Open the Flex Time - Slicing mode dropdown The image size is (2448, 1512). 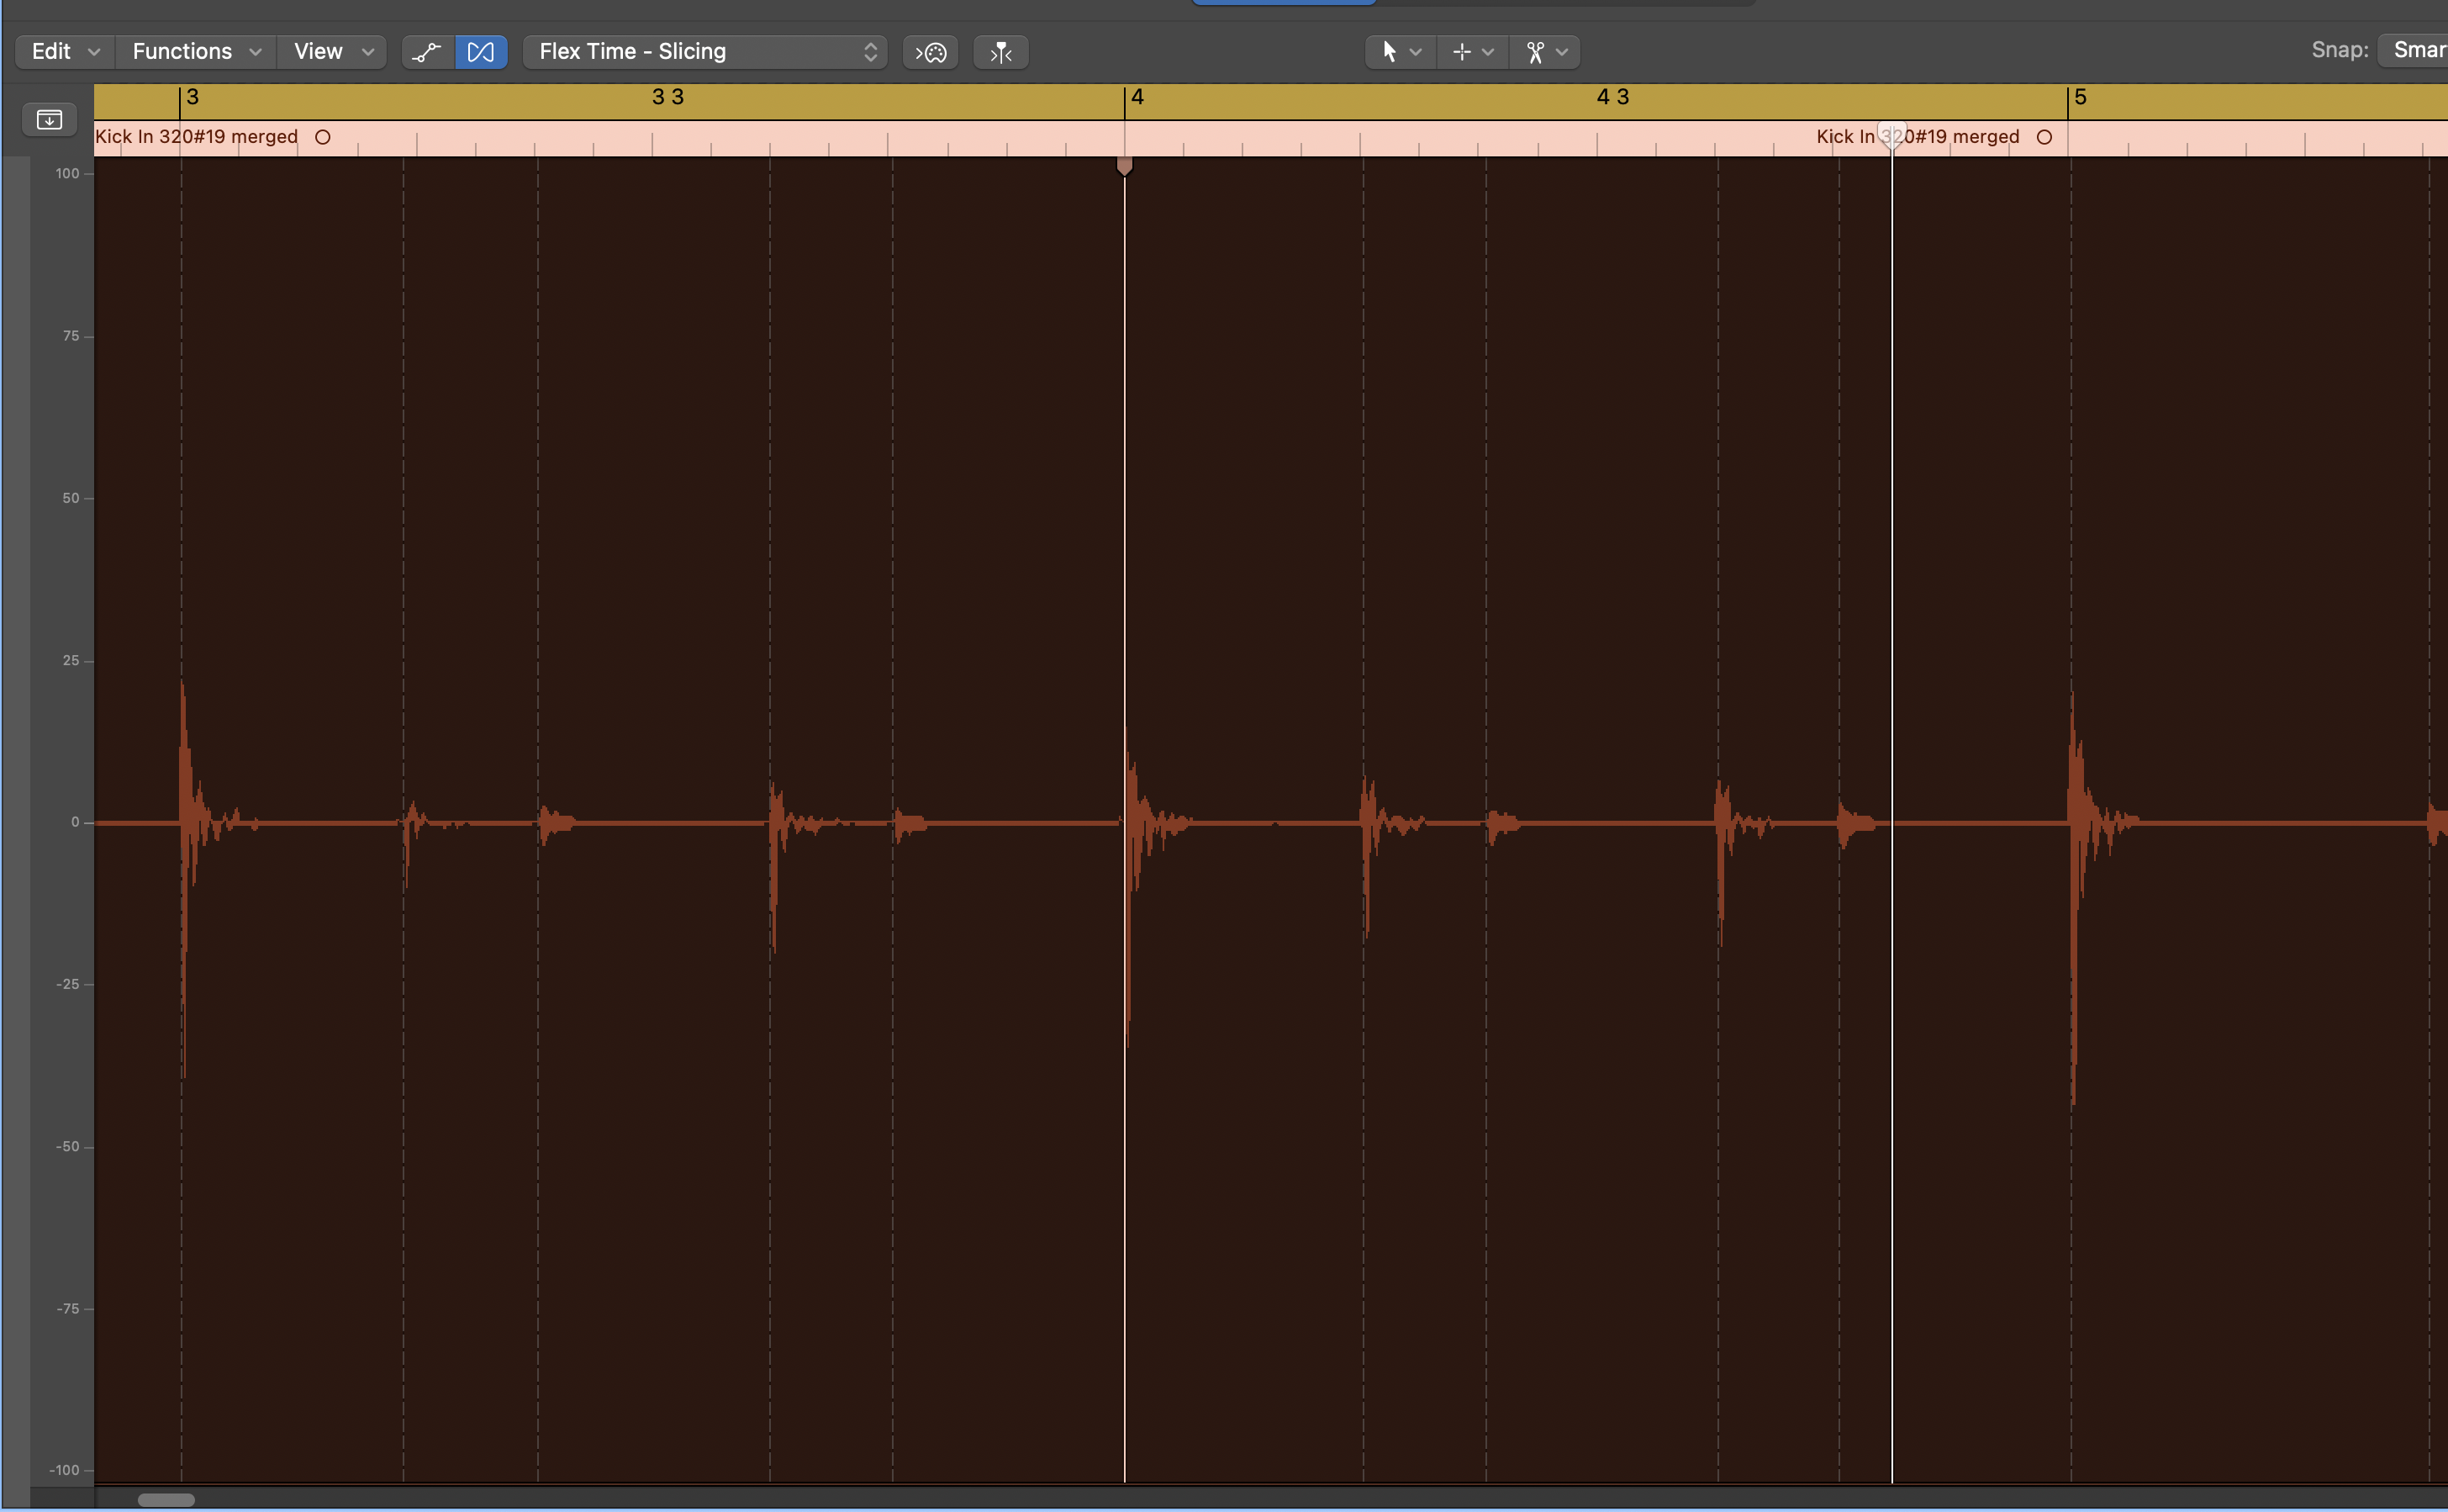(704, 52)
